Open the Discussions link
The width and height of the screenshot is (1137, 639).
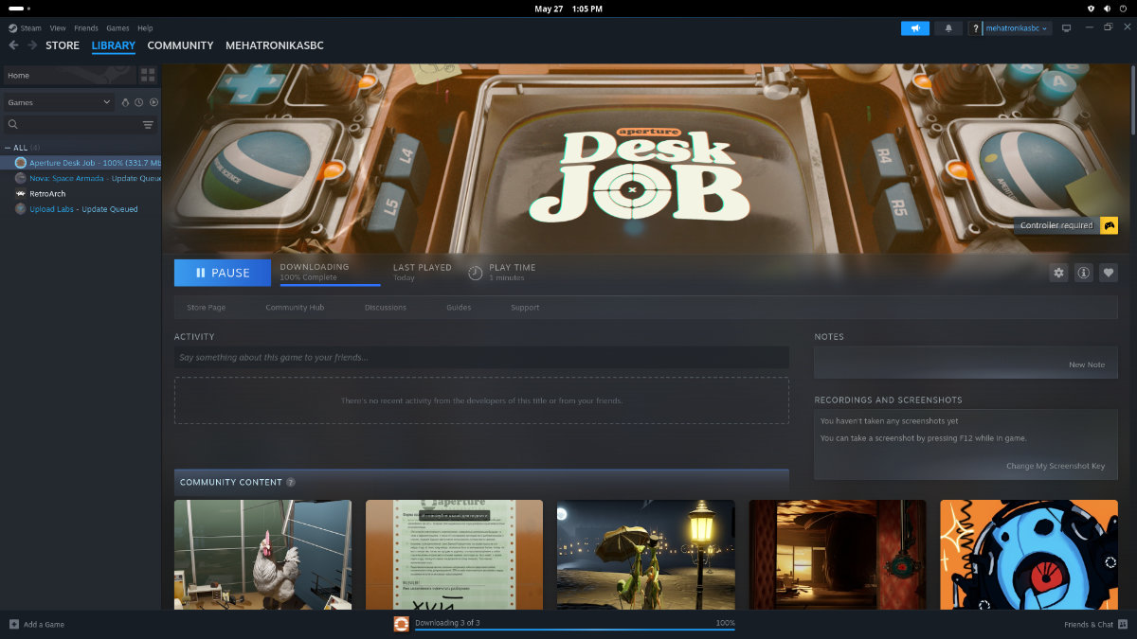[x=386, y=308]
